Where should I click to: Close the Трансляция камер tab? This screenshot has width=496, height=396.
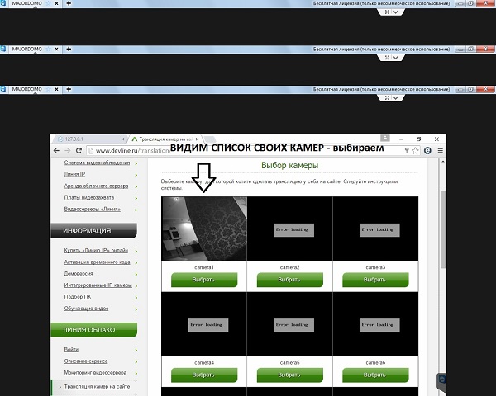[197, 139]
